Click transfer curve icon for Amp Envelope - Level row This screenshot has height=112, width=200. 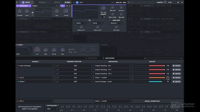pos(57,82)
